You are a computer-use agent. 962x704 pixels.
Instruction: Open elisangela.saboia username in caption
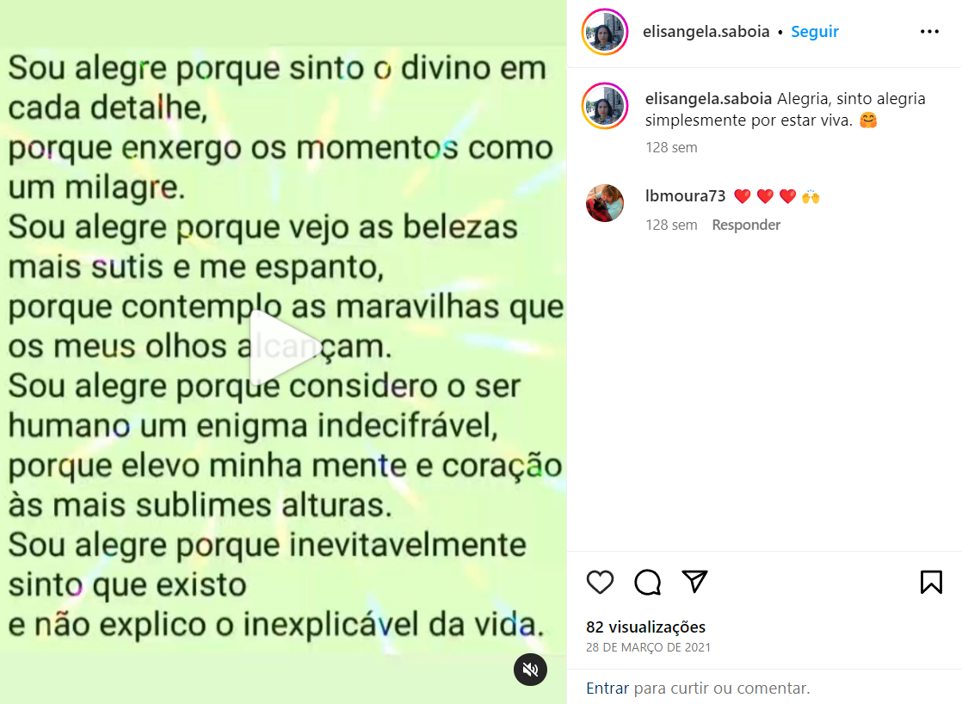[x=708, y=99]
